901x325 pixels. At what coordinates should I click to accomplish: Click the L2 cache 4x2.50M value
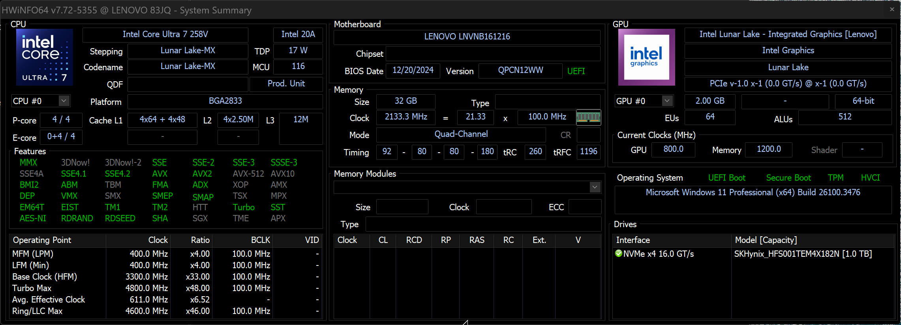click(238, 120)
